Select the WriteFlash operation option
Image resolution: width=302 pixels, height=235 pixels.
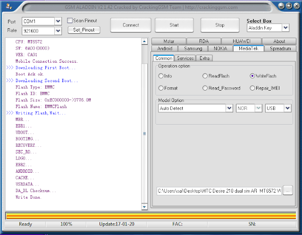252,76
